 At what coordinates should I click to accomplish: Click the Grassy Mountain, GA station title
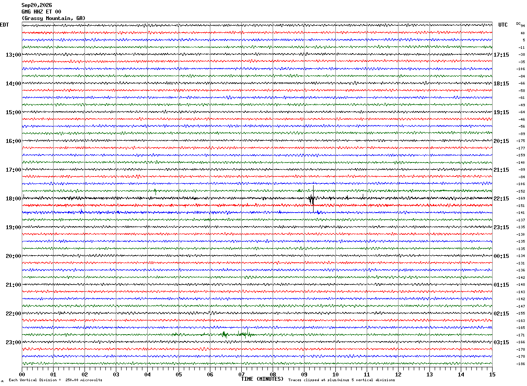(54, 18)
